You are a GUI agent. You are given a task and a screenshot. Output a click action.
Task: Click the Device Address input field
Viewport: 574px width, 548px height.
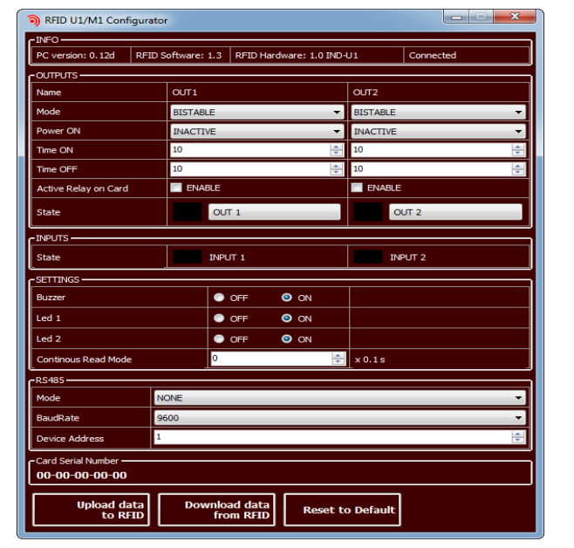(x=332, y=437)
